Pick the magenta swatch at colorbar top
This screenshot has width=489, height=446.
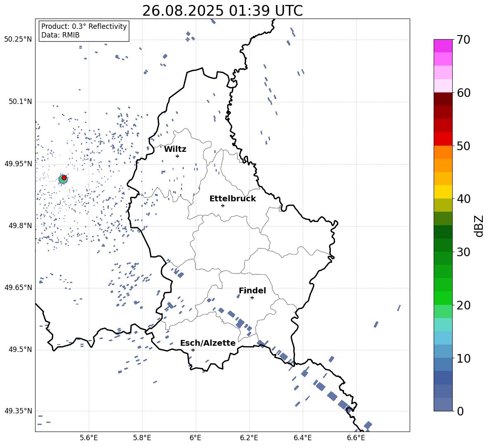click(x=443, y=46)
